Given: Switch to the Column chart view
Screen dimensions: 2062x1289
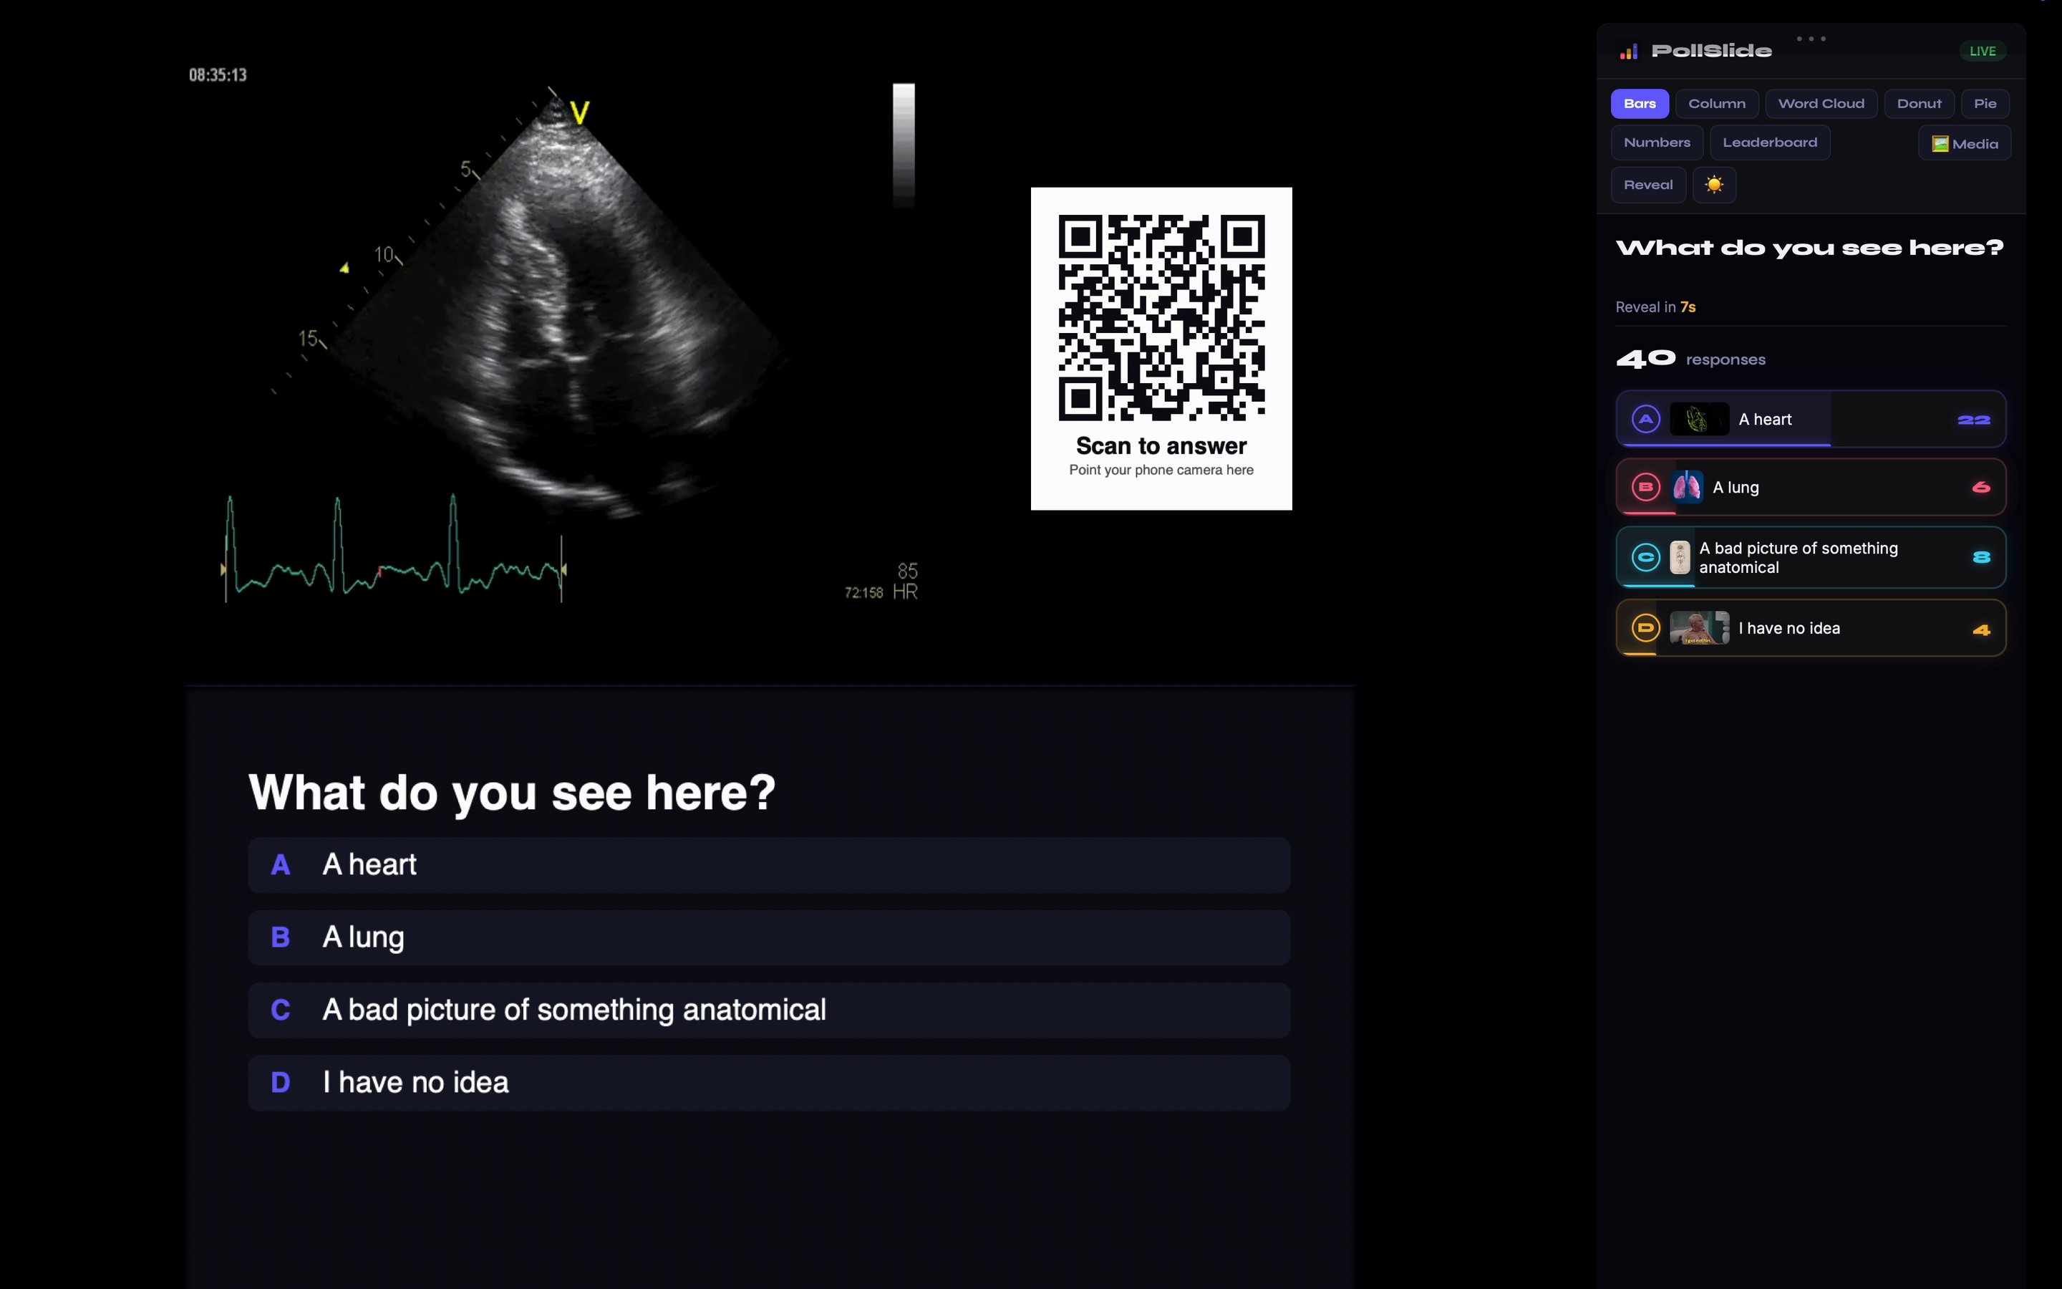Looking at the screenshot, I should click(1716, 104).
